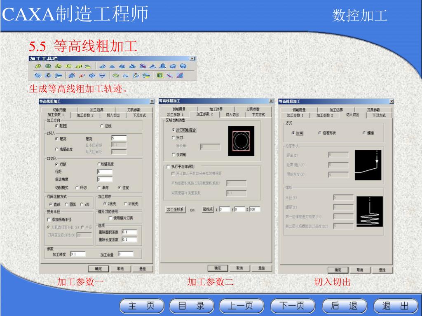This screenshot has width=422, height=316.
Task: Click 后退 navigation button
Action: tap(344, 306)
